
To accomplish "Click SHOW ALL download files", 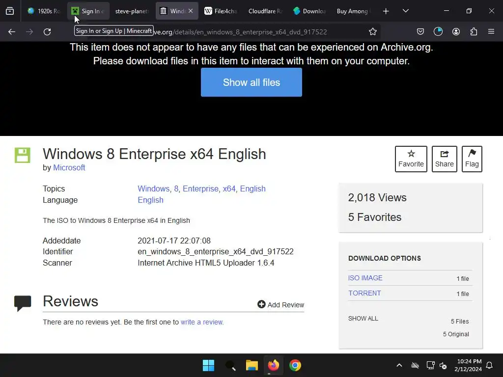I will (x=363, y=318).
